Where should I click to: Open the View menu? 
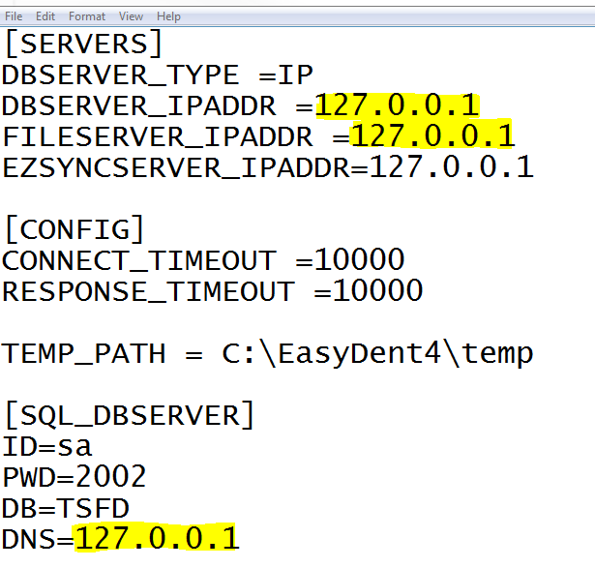[131, 16]
